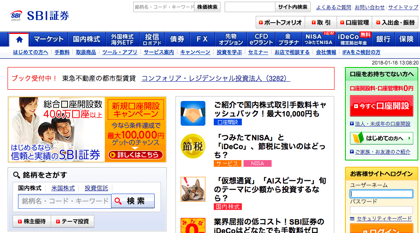420x233 pixels.
Task: Open 法人・未成年の口座開設 link
Action: 383,124
